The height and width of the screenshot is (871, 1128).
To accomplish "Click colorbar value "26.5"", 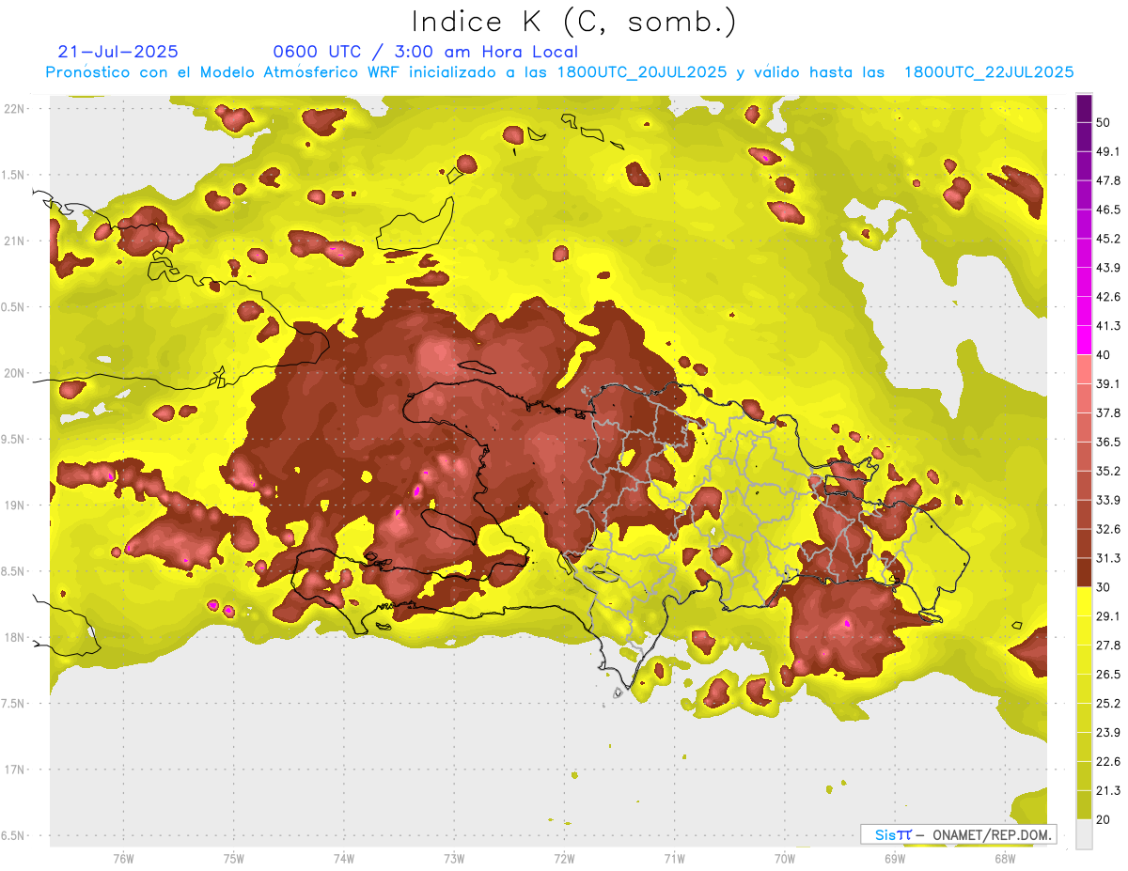I will (1108, 675).
